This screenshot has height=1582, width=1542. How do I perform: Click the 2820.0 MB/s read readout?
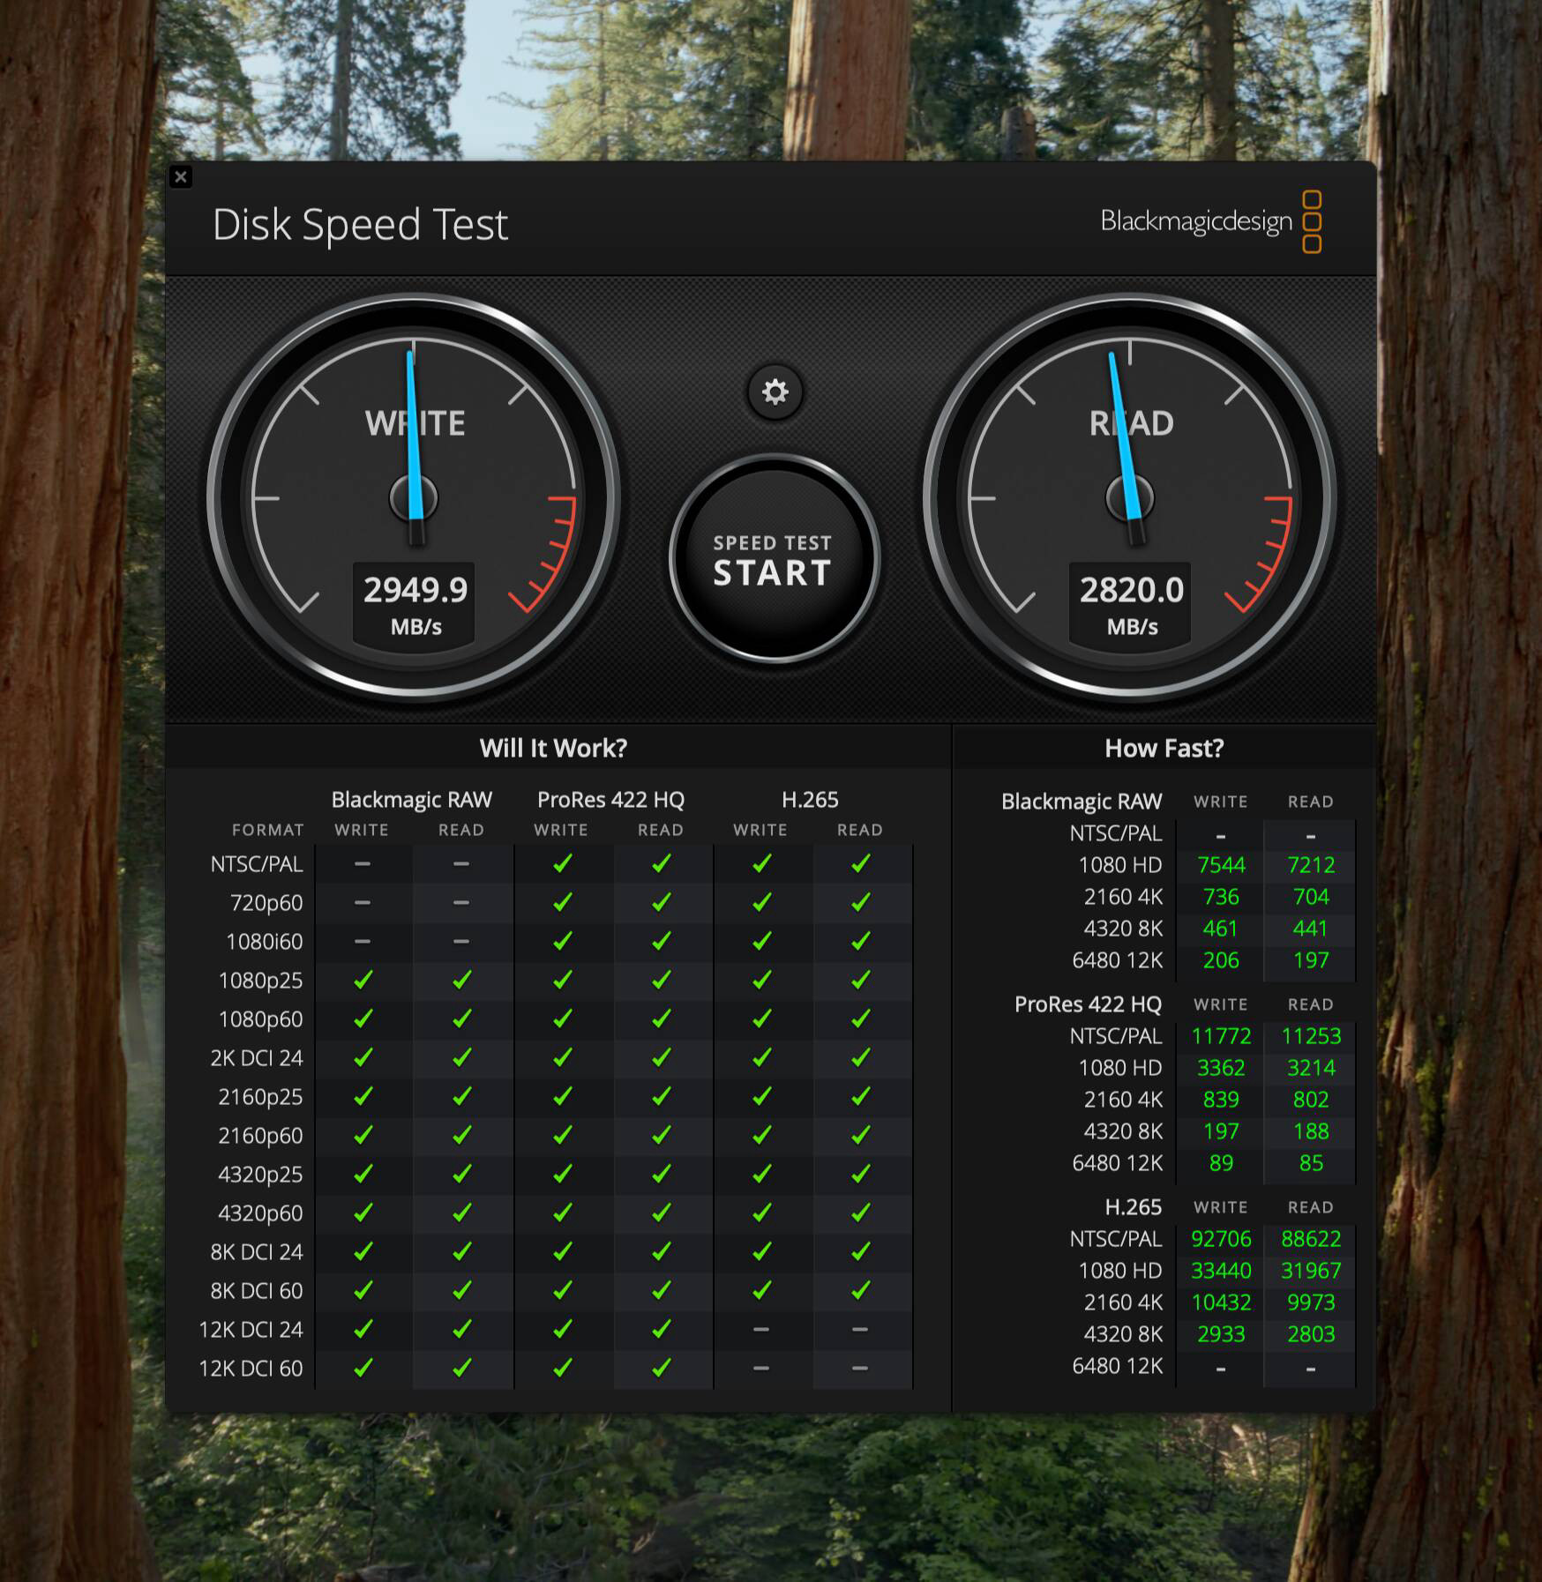point(1131,605)
